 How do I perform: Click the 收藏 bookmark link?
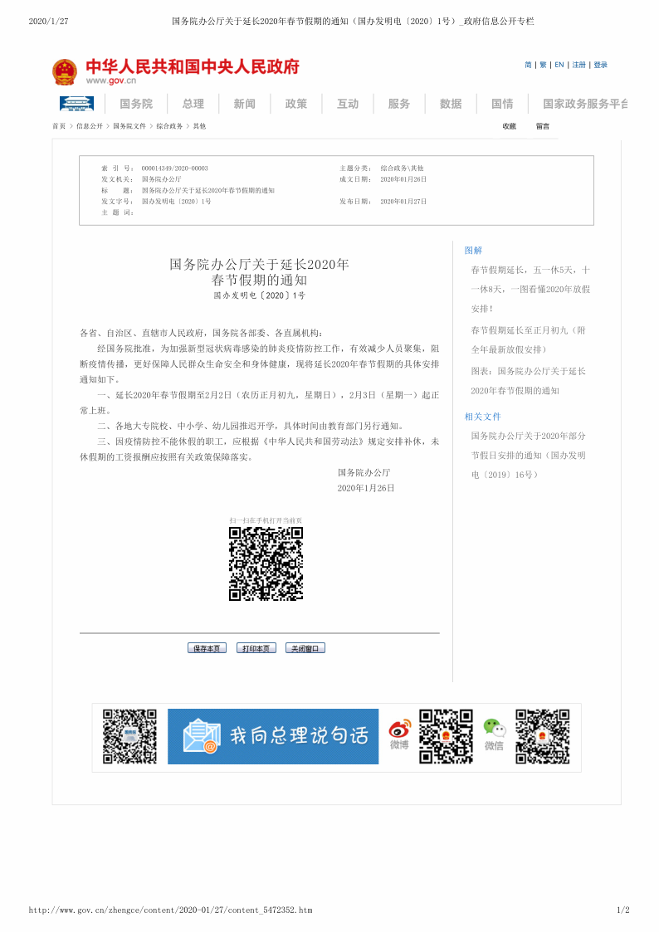click(510, 126)
